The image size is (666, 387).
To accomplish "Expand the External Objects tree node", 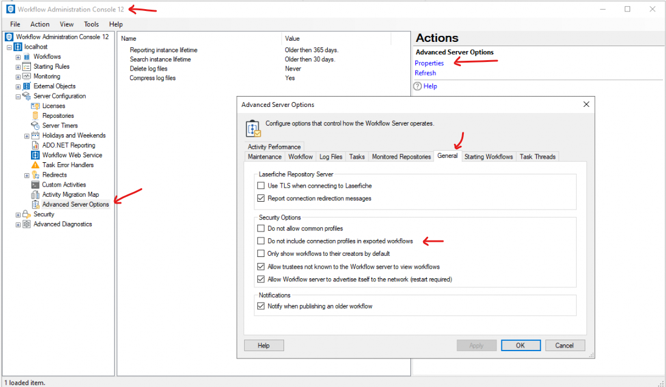I will [18, 87].
